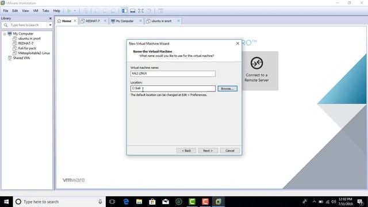Open the Edit menu
Viewport: 368px width, 207px height.
pos(15,11)
